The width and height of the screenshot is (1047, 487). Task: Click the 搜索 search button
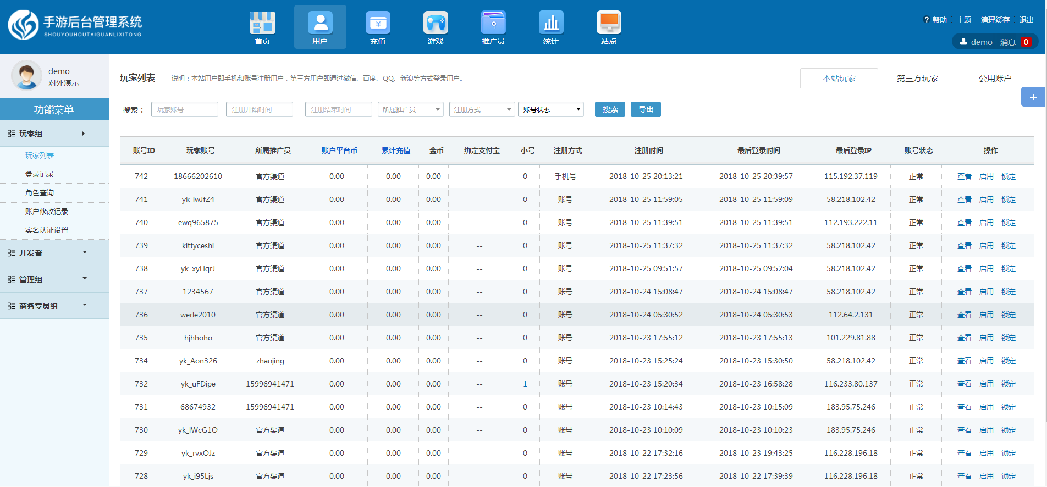click(x=610, y=109)
